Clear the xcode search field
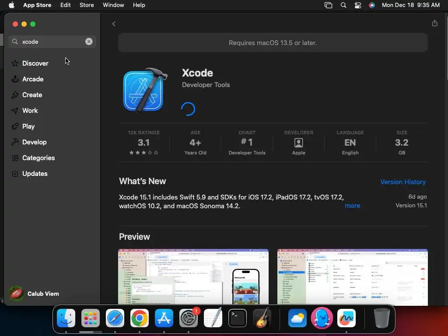Image resolution: width=448 pixels, height=336 pixels. (x=89, y=42)
